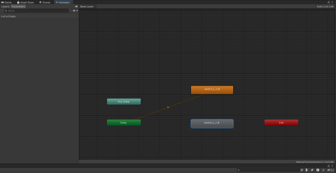
Task: Open the Animator window options menu
Action: (333, 2)
